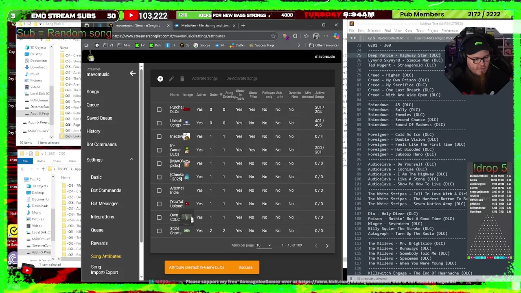Check the Alternative Indie row checkbox
The image size is (521, 293).
click(159, 190)
